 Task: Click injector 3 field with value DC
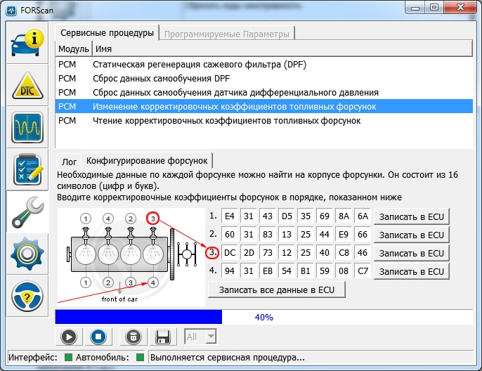[x=230, y=253]
